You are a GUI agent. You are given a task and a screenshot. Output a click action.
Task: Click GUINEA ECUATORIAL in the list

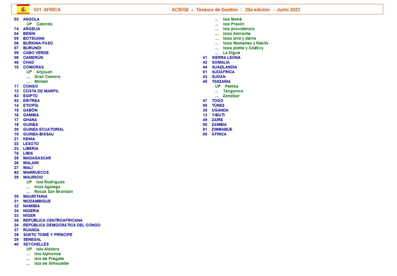[43, 129]
